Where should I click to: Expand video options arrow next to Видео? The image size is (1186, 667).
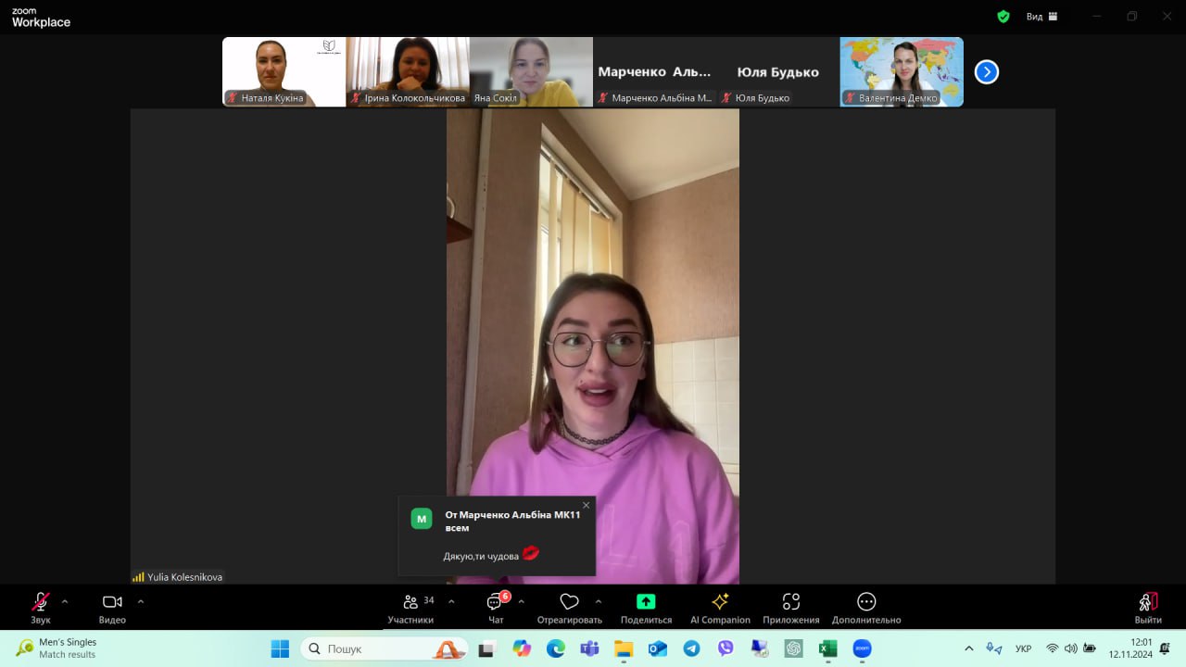(141, 601)
